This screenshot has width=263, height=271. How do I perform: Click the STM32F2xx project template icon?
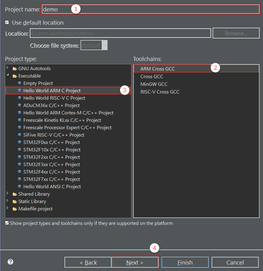tap(20, 157)
